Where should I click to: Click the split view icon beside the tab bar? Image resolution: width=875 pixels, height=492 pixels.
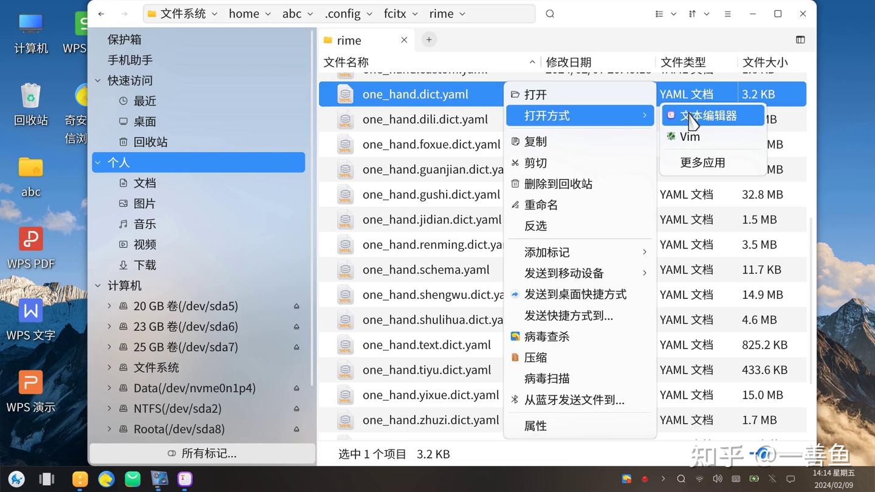click(x=800, y=39)
